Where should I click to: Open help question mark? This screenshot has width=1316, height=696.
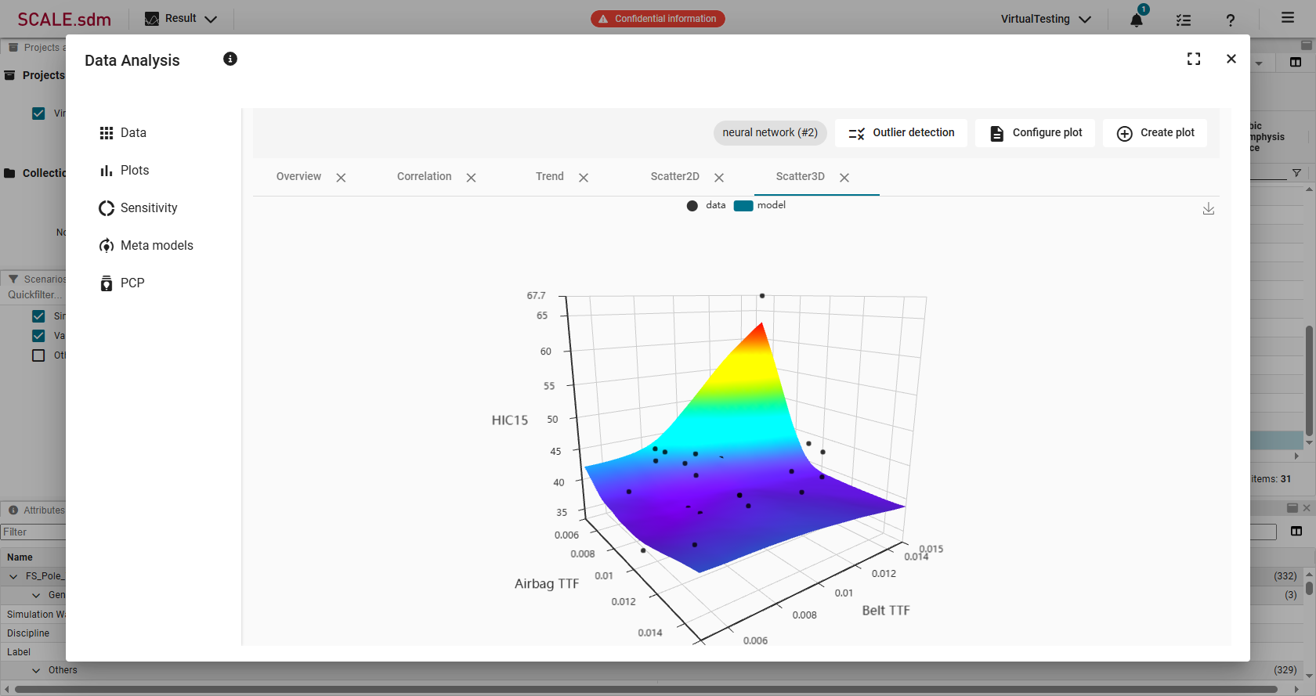click(x=1231, y=20)
